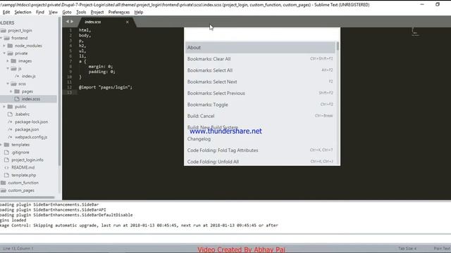
Task: Open the Edit menu
Action: click(6, 13)
